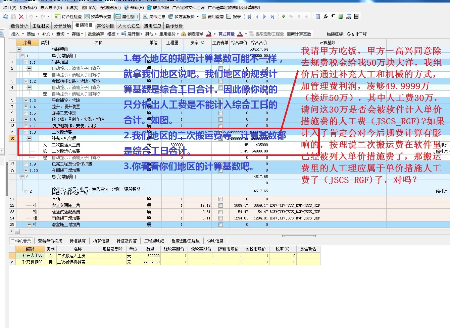Click the green left promote arrow
The image size is (450, 328).
[x=284, y=16]
